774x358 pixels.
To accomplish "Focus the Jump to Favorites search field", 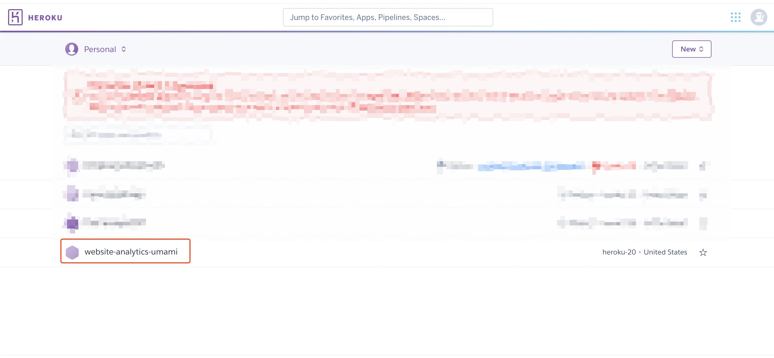I will 388,18.
